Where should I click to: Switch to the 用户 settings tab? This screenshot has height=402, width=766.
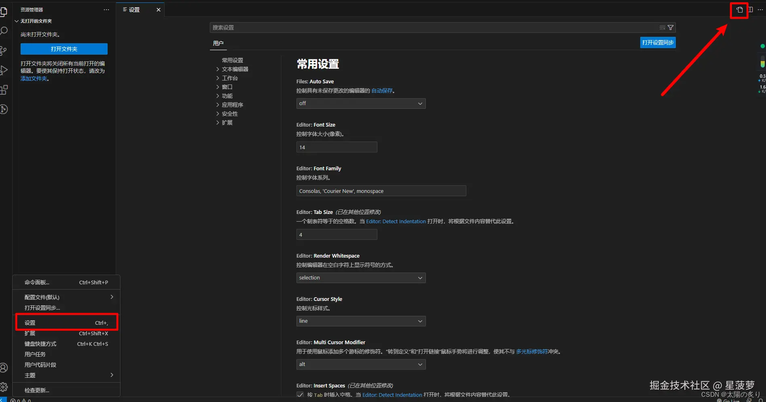(218, 43)
